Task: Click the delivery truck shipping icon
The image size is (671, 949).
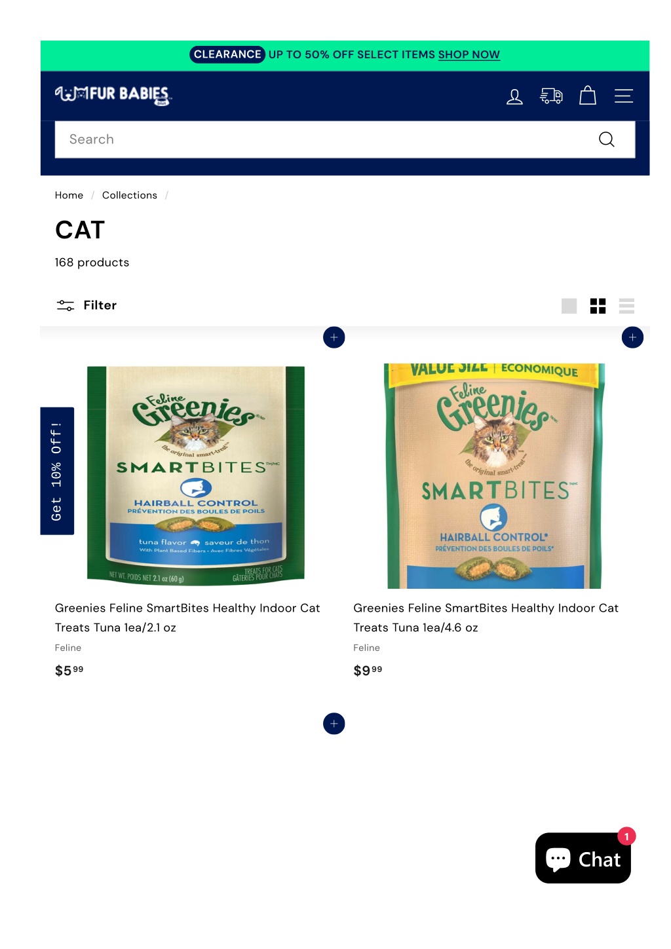Action: coord(551,97)
